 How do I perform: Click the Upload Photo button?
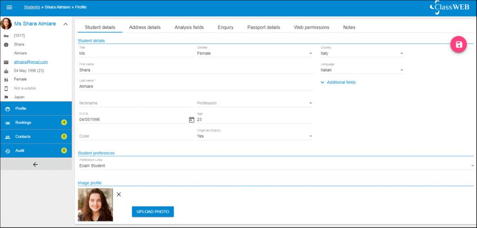coord(153,212)
